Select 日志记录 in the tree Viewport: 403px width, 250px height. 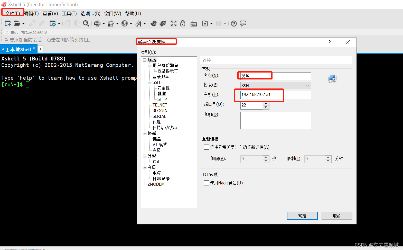pyautogui.click(x=161, y=178)
